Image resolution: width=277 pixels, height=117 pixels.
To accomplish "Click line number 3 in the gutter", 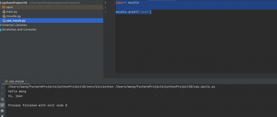I will coord(105,12).
